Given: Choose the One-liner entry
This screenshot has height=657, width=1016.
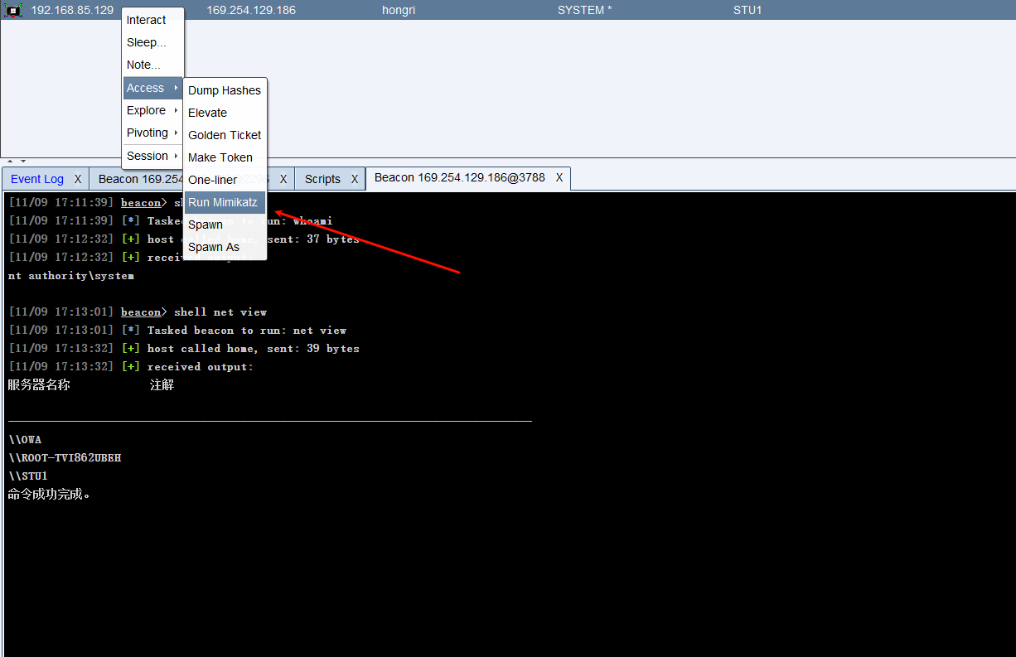Looking at the screenshot, I should [x=225, y=180].
